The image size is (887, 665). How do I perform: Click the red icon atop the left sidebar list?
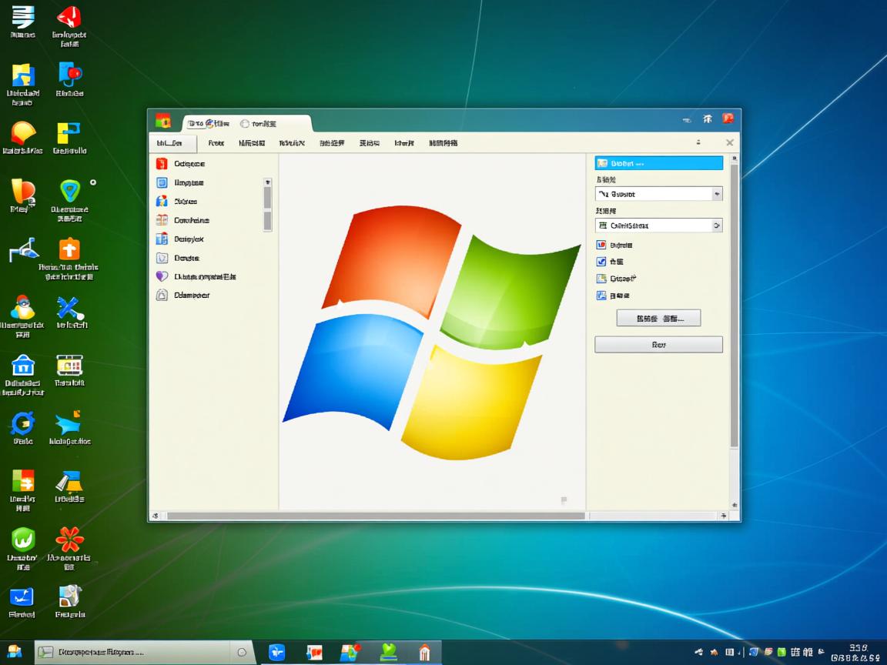tap(162, 163)
